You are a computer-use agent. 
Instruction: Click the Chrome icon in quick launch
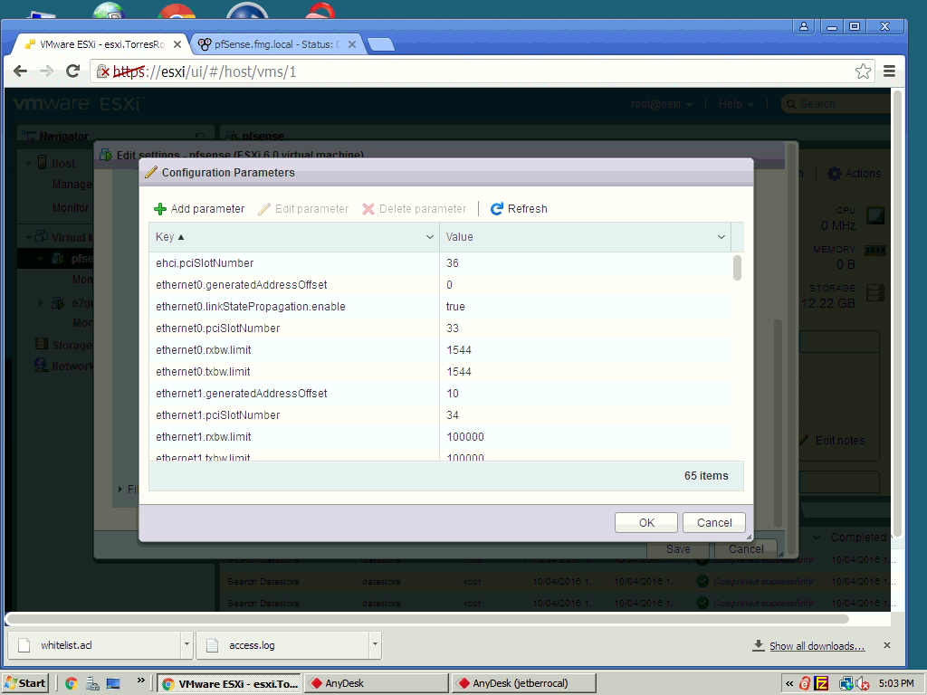72,684
